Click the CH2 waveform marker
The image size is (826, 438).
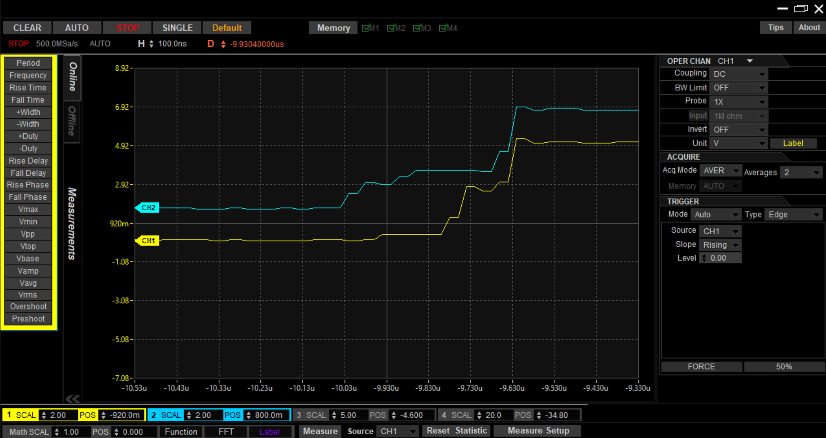point(148,208)
